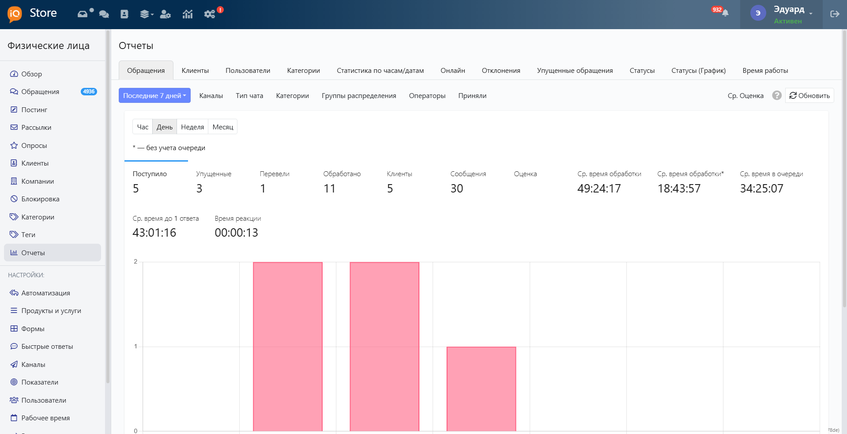Switch to the Время работы tab
Screen dimensions: 847x434
click(x=765, y=70)
